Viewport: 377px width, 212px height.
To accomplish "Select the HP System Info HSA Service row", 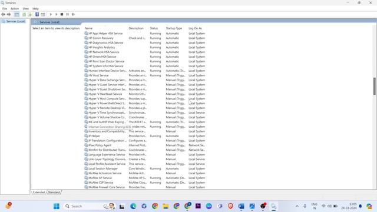I will coord(145,66).
